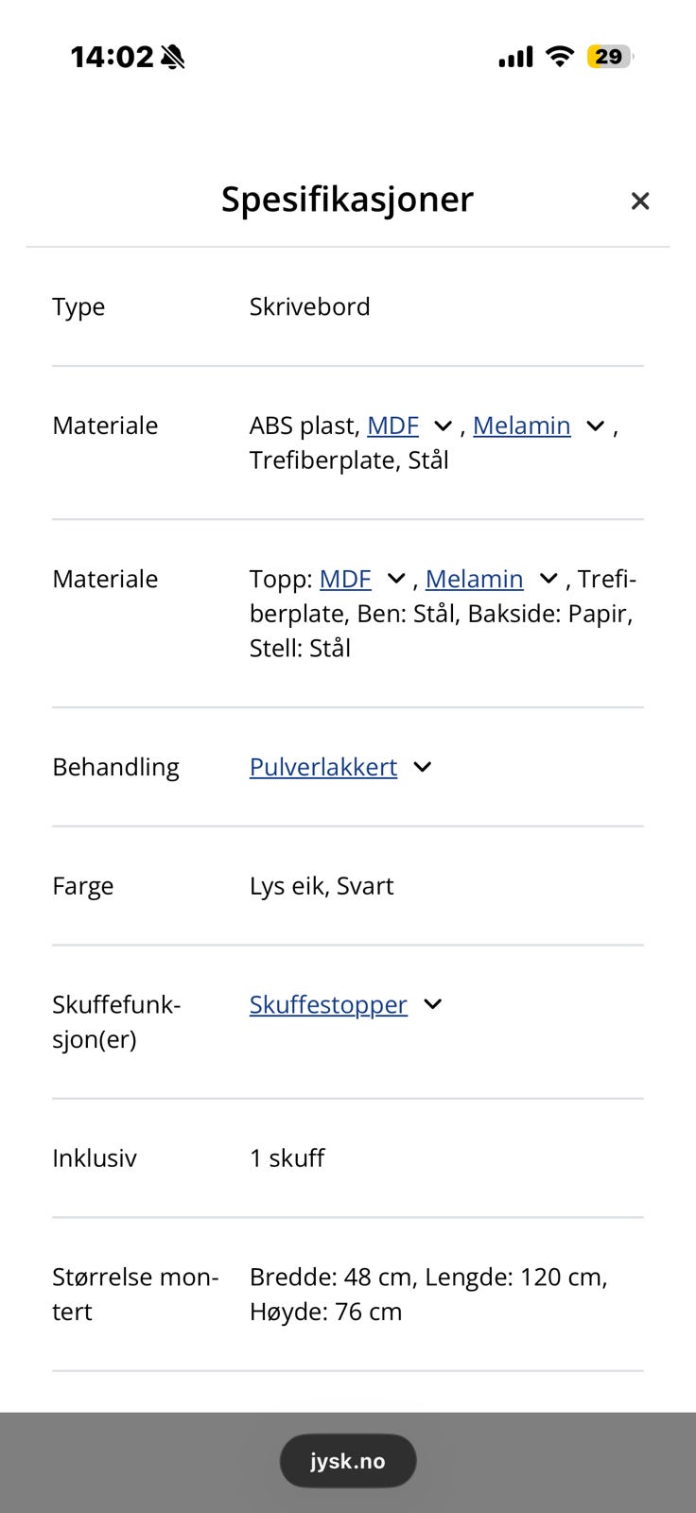Tap the jysk.no address pill
Screen dimensions: 696x1513
coord(347,1460)
